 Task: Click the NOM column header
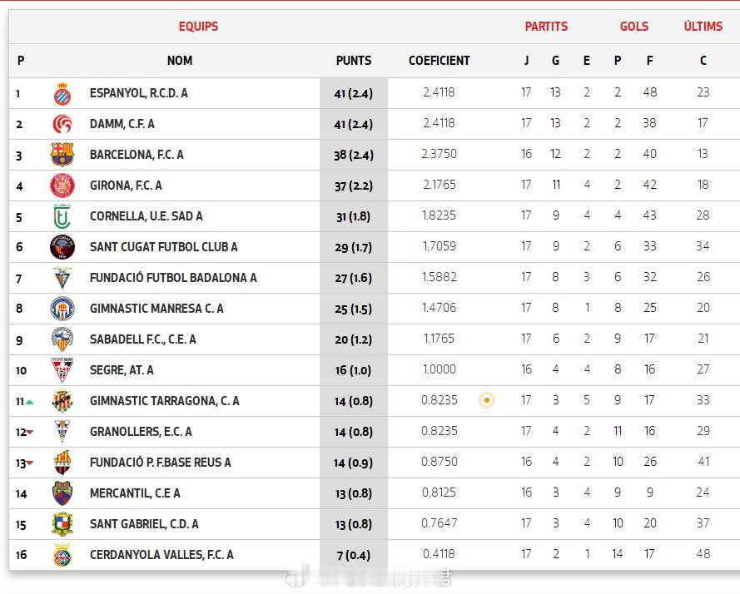[x=180, y=61]
